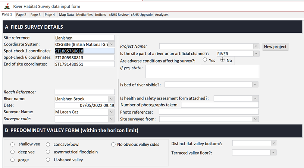This screenshot has width=304, height=168.
Task: Expand the Surveyor code dropdown
Action: [112, 119]
